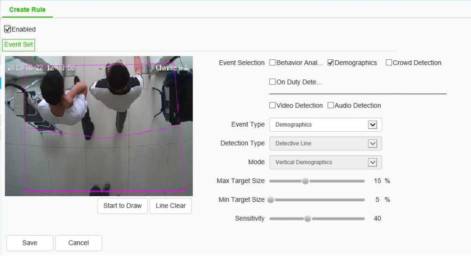
Task: Save the rule settings
Action: coord(30,243)
